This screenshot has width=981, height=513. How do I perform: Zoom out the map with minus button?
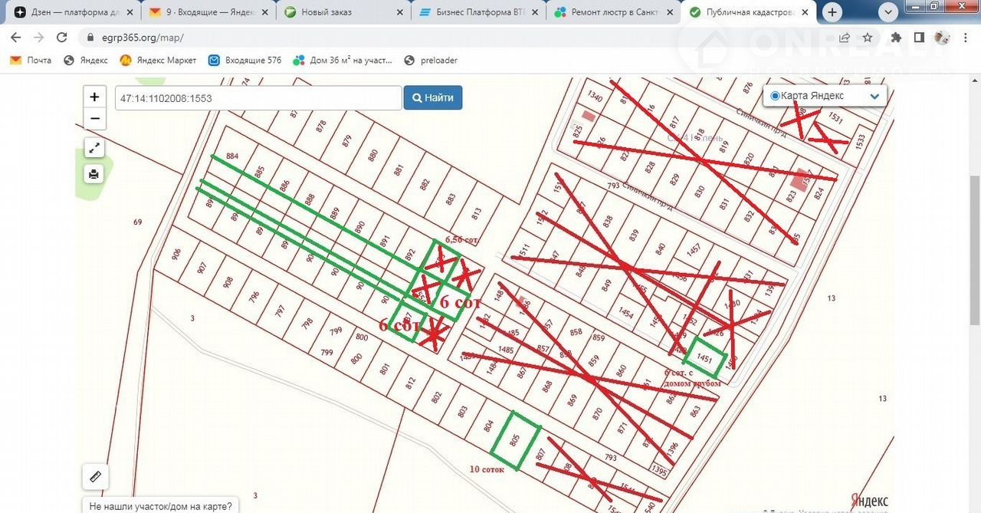click(94, 118)
